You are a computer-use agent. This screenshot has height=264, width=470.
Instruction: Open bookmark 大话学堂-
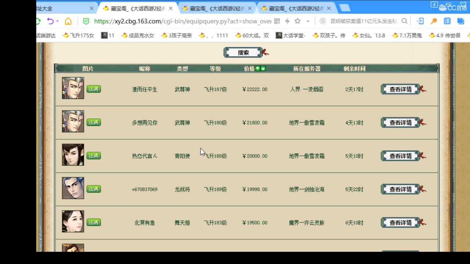[291, 36]
